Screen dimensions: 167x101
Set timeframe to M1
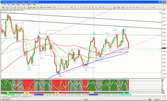click(x=127, y=7)
